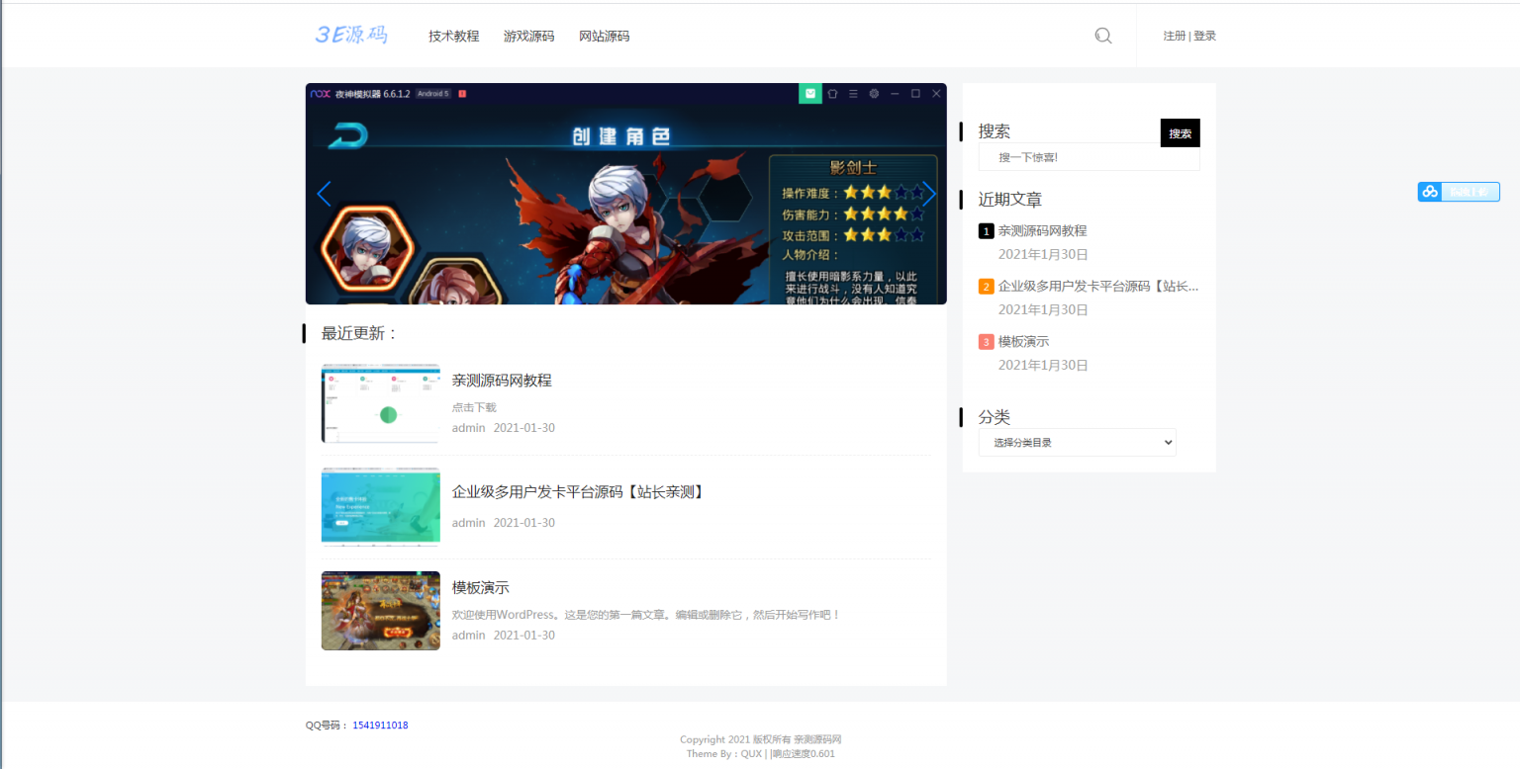Click admin author of 模板演示 post
Viewport: 1520px width, 769px height.
coord(469,635)
